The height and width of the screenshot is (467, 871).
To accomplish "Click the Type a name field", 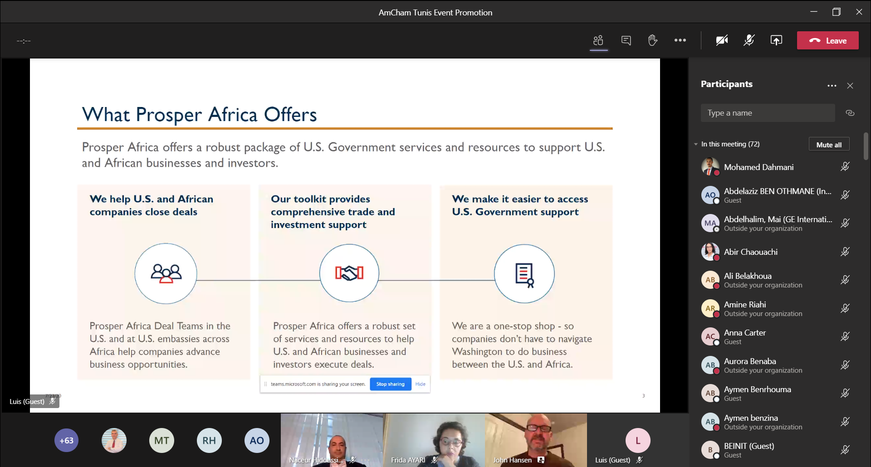I will pos(768,113).
